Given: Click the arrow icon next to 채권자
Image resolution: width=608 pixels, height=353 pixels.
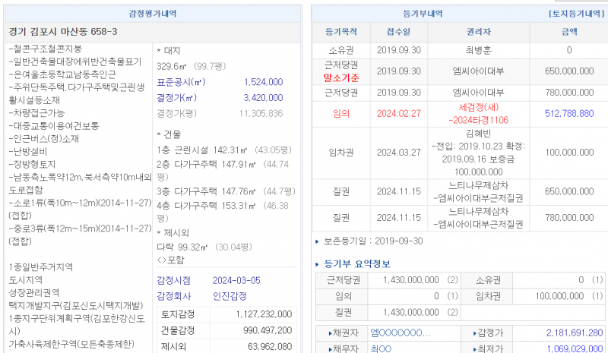Looking at the screenshot, I should point(330,333).
